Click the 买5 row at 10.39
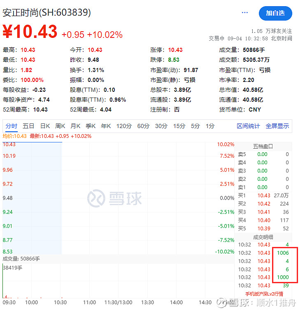 [x=263, y=228]
